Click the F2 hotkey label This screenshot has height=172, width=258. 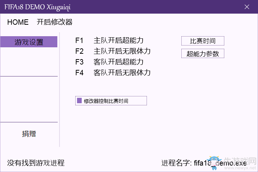click(79, 51)
